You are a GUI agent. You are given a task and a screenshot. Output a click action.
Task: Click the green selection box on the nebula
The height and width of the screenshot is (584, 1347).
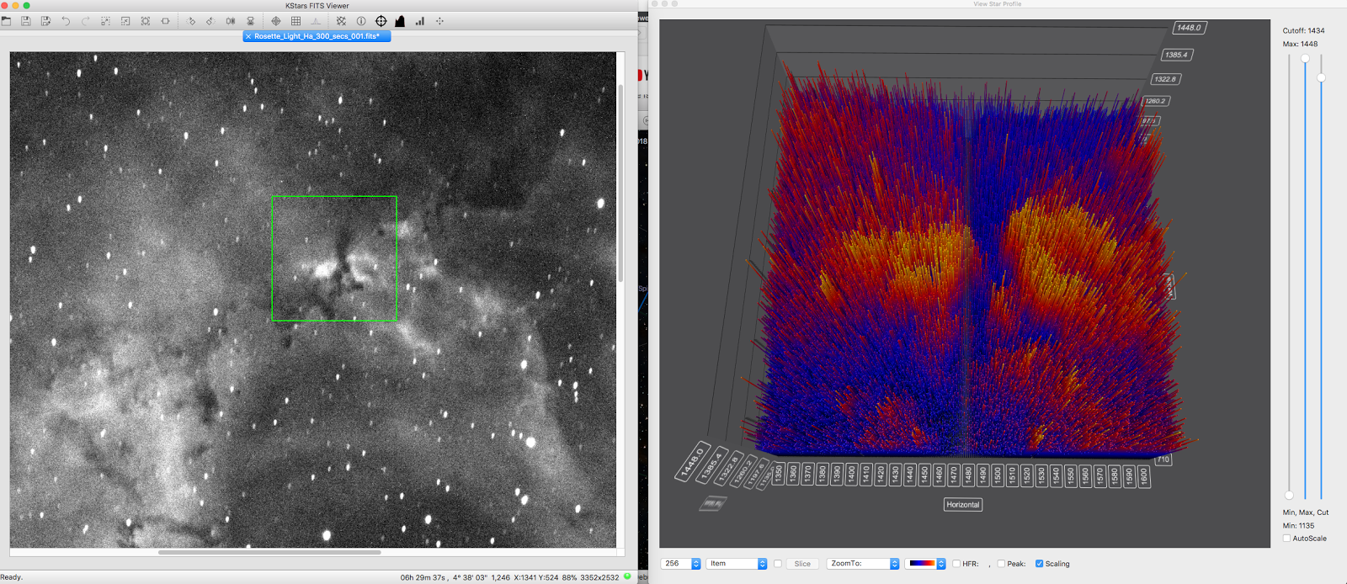pyautogui.click(x=334, y=258)
